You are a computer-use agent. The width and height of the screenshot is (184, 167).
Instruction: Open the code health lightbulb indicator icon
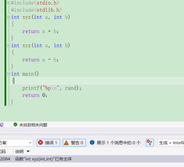pyautogui.click(x=2, y=125)
